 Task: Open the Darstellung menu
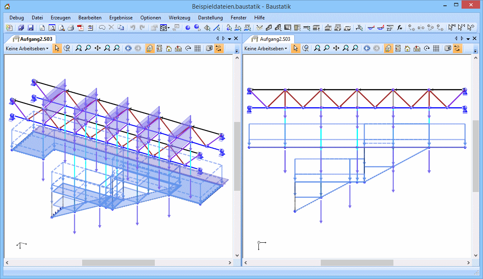[210, 18]
